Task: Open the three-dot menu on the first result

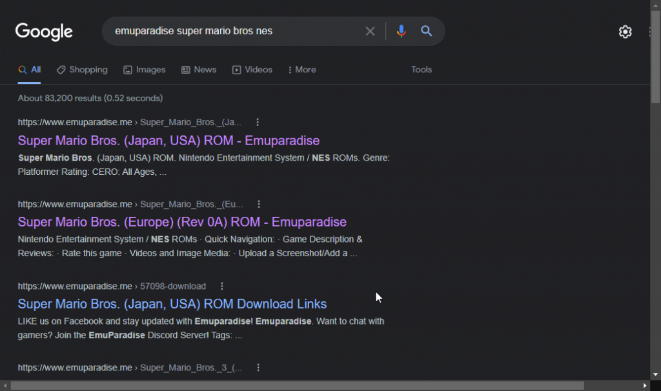Action: (258, 121)
